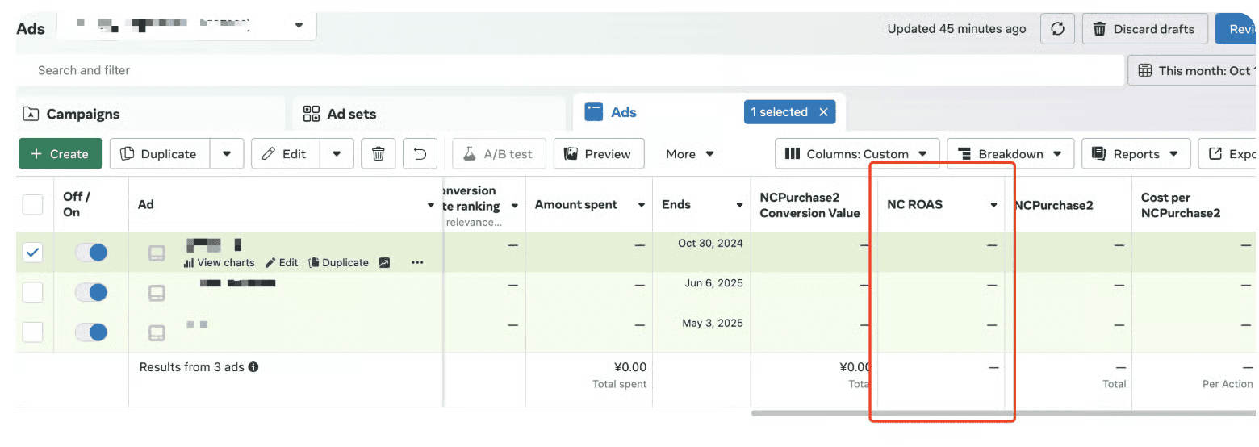Click the Edit link in first ad row
Viewport: 1259px width, 447px height.
[x=282, y=262]
